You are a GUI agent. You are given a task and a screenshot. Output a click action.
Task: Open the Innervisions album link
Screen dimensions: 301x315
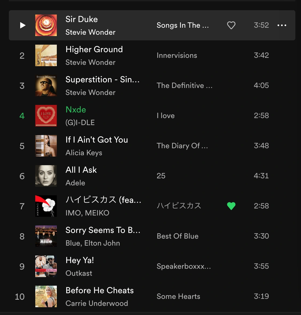pyautogui.click(x=177, y=55)
